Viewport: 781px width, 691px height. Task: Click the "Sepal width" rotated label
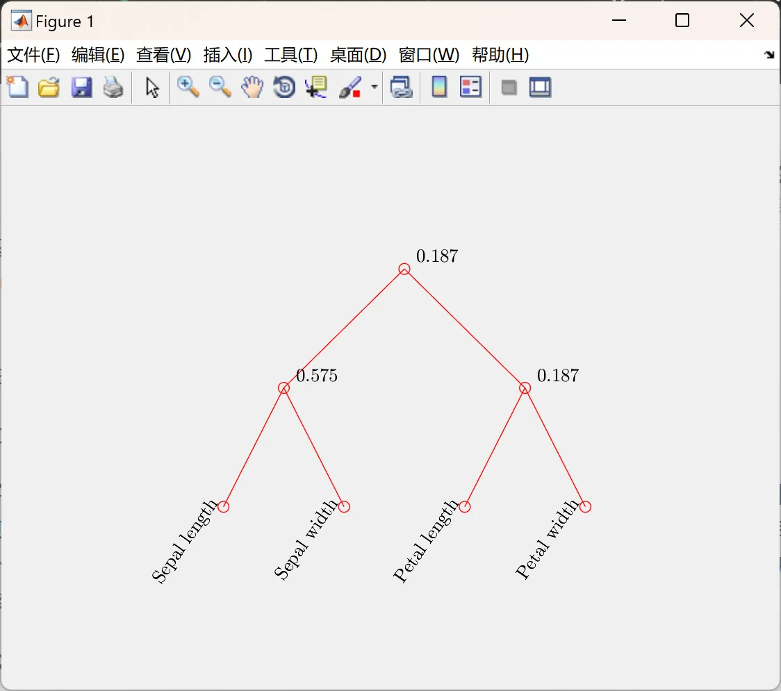click(305, 540)
